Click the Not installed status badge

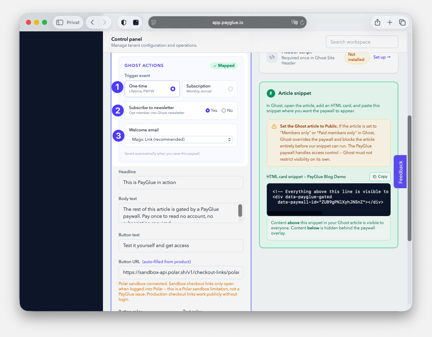coord(357,57)
